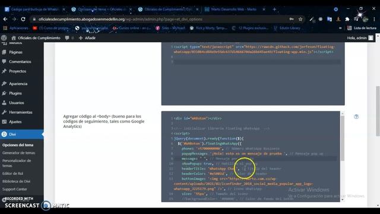Click the browser forward arrow

(x=14, y=19)
